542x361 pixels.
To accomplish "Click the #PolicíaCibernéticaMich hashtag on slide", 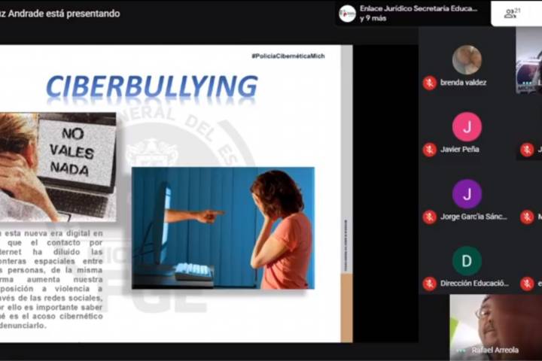I will click(288, 56).
